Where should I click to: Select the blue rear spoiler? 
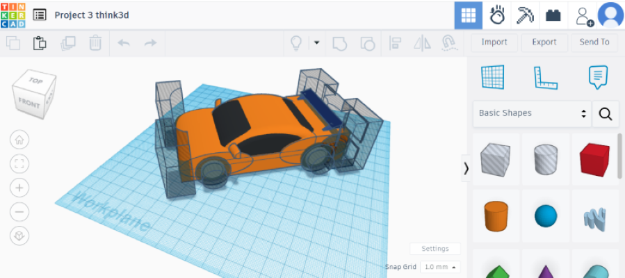(x=322, y=108)
